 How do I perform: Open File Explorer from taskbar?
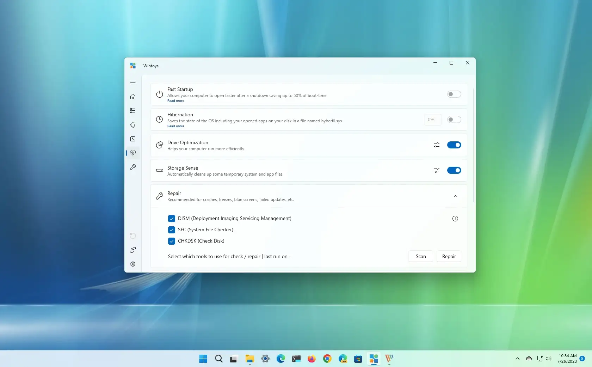click(x=250, y=359)
